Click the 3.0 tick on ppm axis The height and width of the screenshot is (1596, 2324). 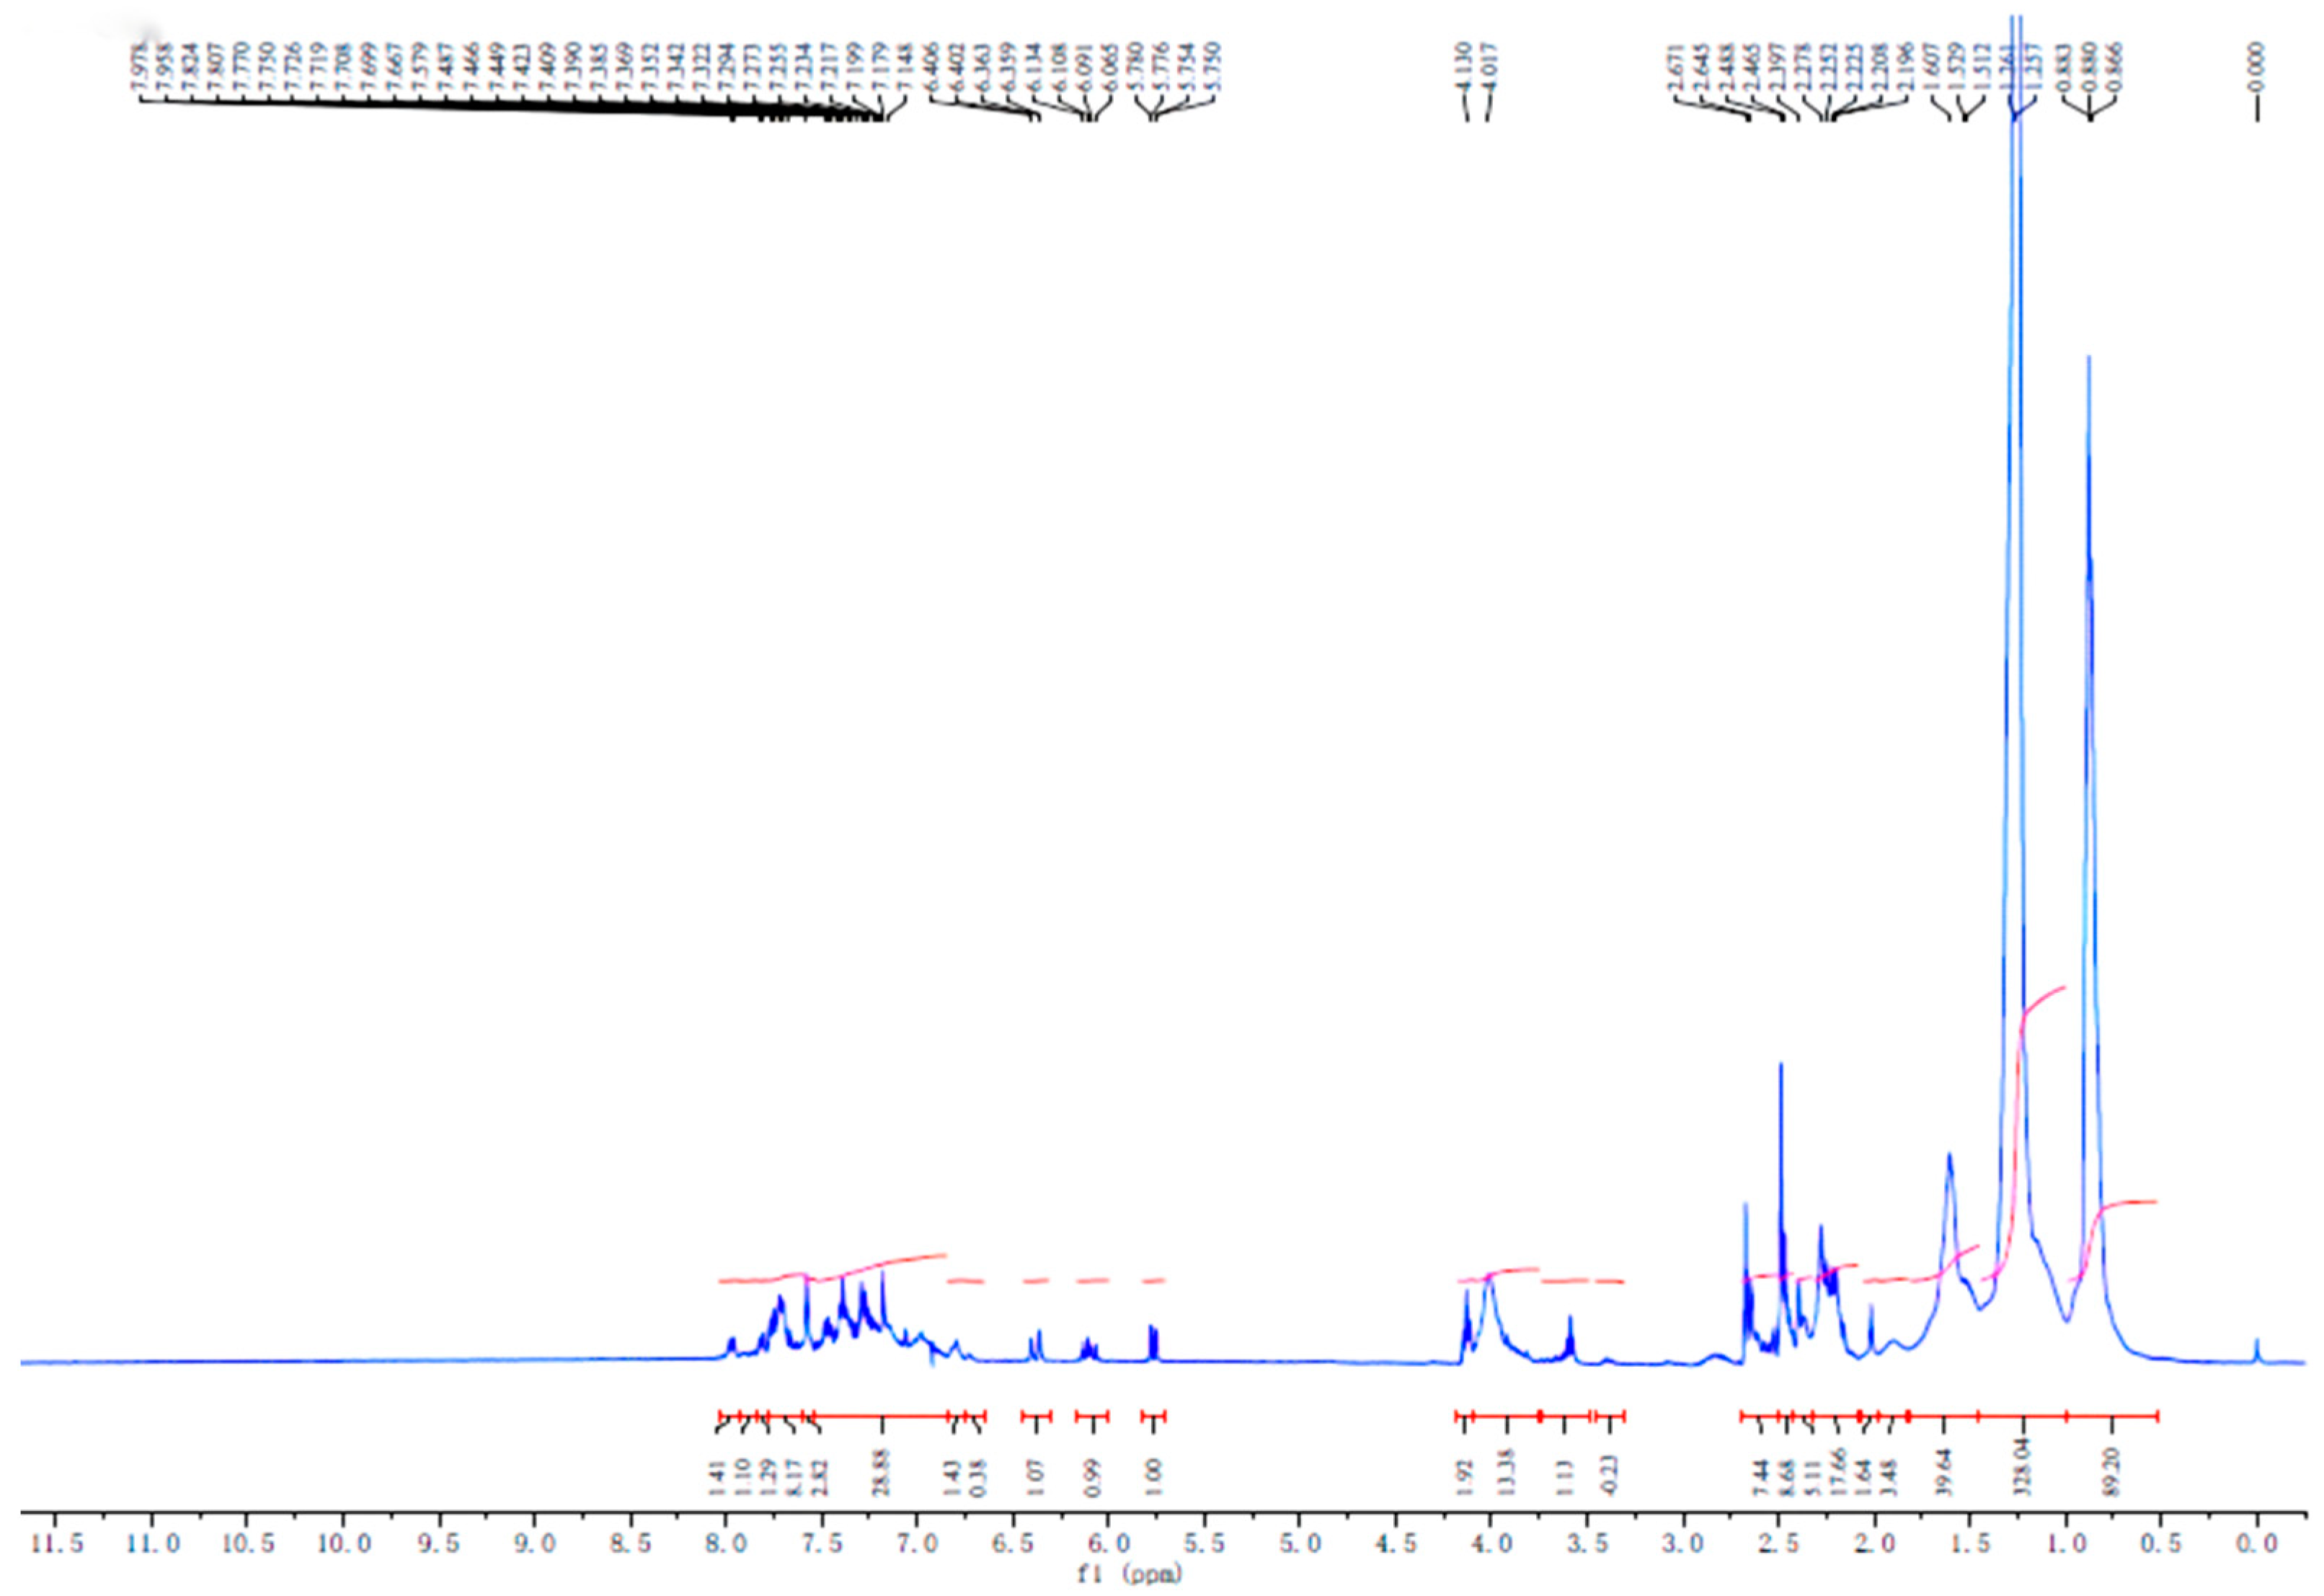click(x=1682, y=1544)
